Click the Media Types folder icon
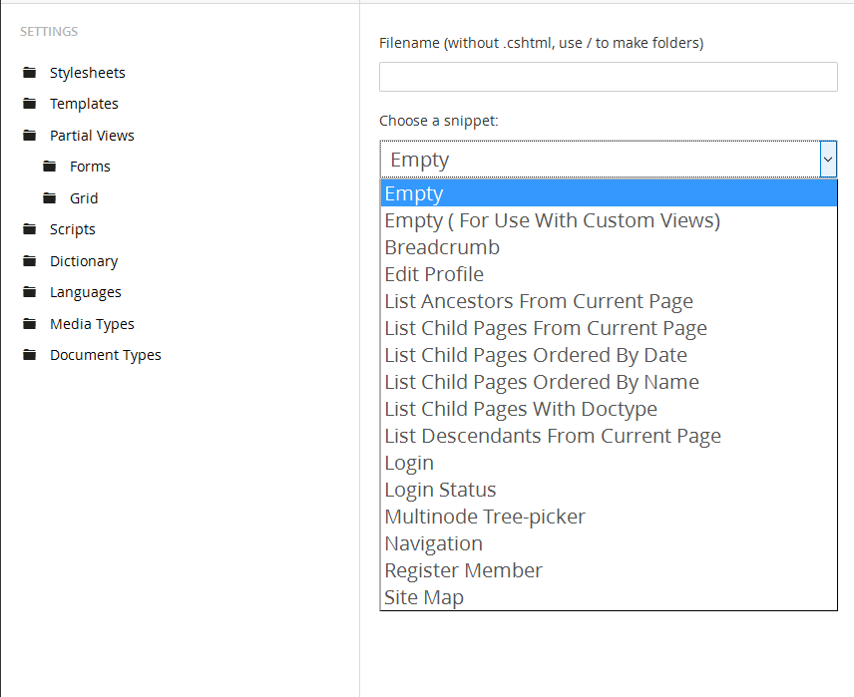The image size is (854, 697). (x=29, y=324)
